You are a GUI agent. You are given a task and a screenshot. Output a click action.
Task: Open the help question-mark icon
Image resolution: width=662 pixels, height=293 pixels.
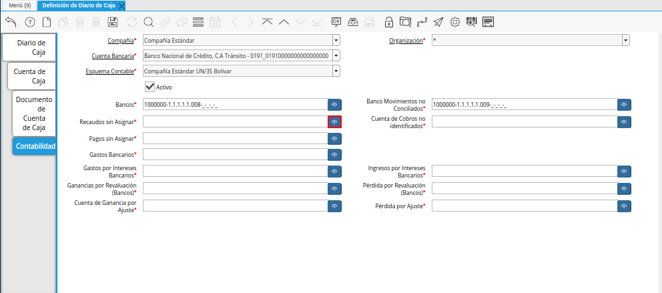(x=30, y=22)
